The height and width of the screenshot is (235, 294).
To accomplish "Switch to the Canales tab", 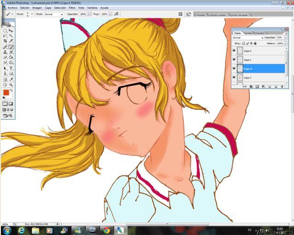I will tap(248, 33).
